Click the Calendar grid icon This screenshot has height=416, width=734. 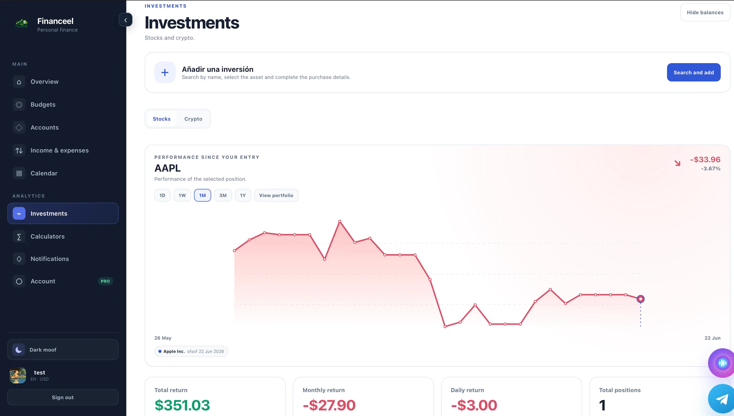pyautogui.click(x=19, y=173)
